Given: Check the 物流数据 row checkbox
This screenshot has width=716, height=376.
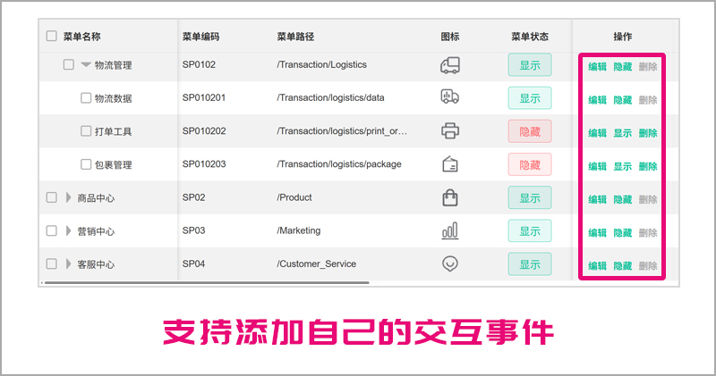Looking at the screenshot, I should (86, 97).
